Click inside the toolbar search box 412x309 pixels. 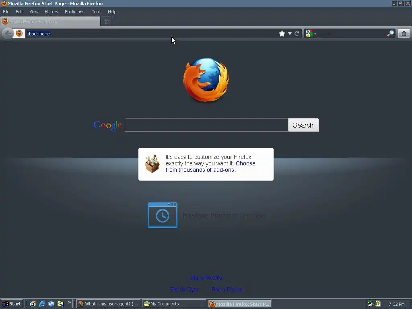coord(352,34)
